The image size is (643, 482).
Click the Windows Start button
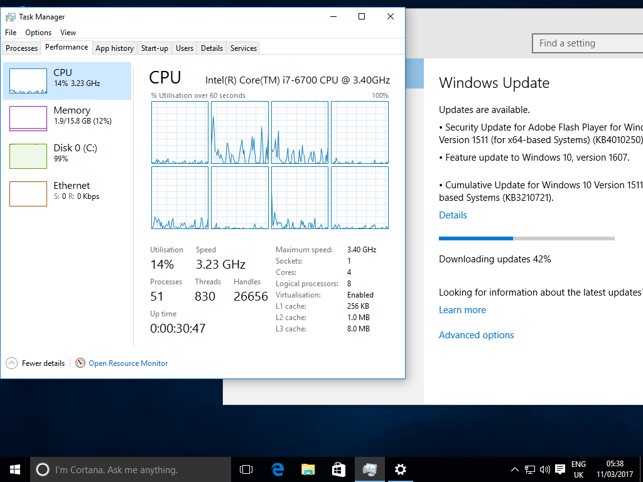[x=15, y=469]
